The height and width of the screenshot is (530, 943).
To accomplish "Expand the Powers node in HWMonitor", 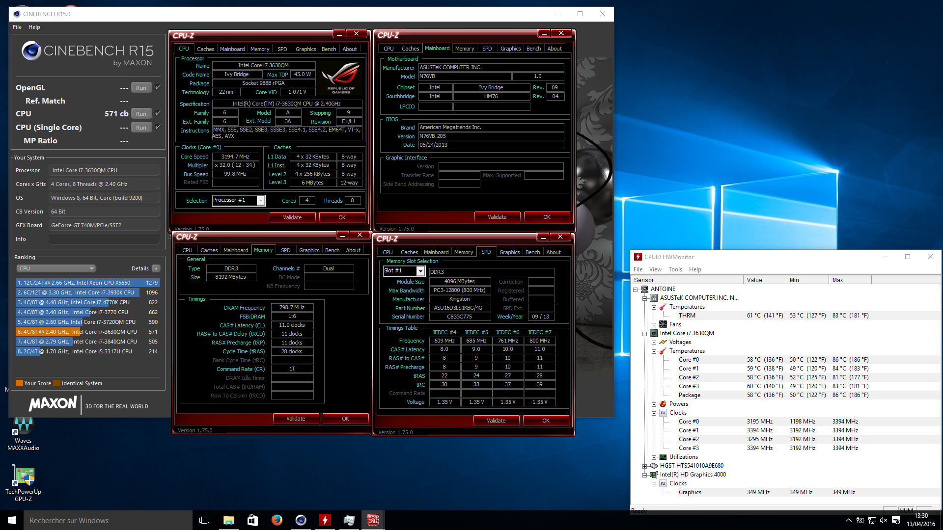I will click(654, 404).
